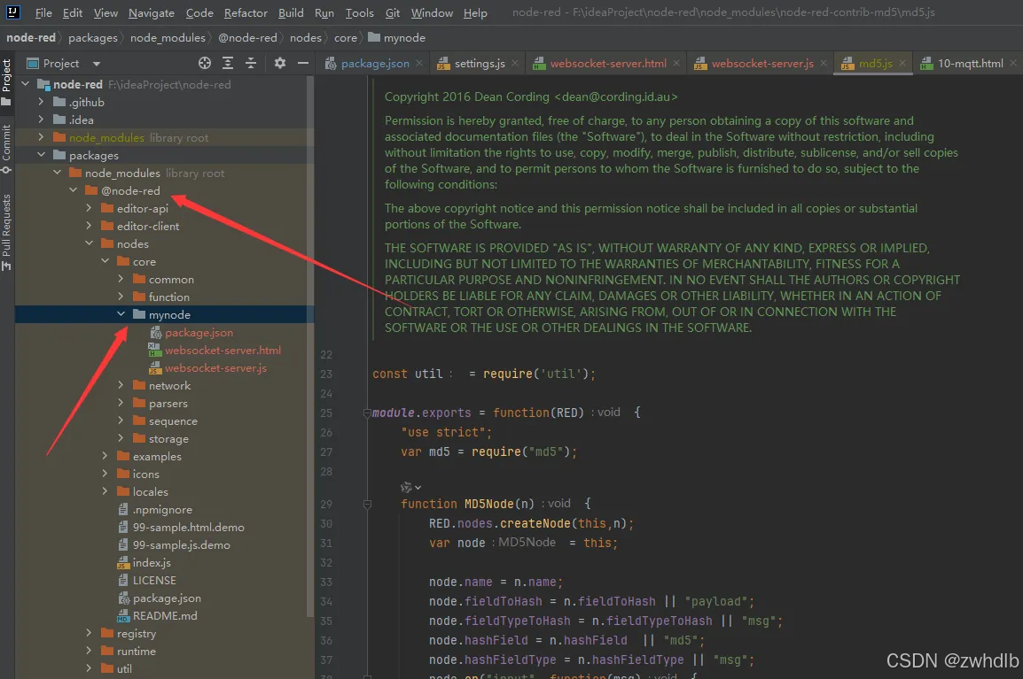Viewport: 1023px width, 679px height.
Task: Expand the .idea folder
Action: click(x=41, y=120)
